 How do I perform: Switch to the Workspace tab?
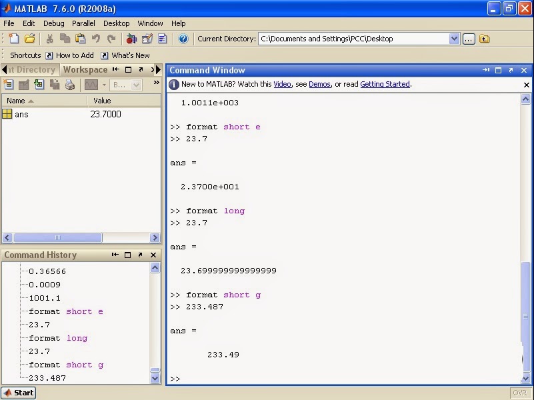pyautogui.click(x=85, y=69)
